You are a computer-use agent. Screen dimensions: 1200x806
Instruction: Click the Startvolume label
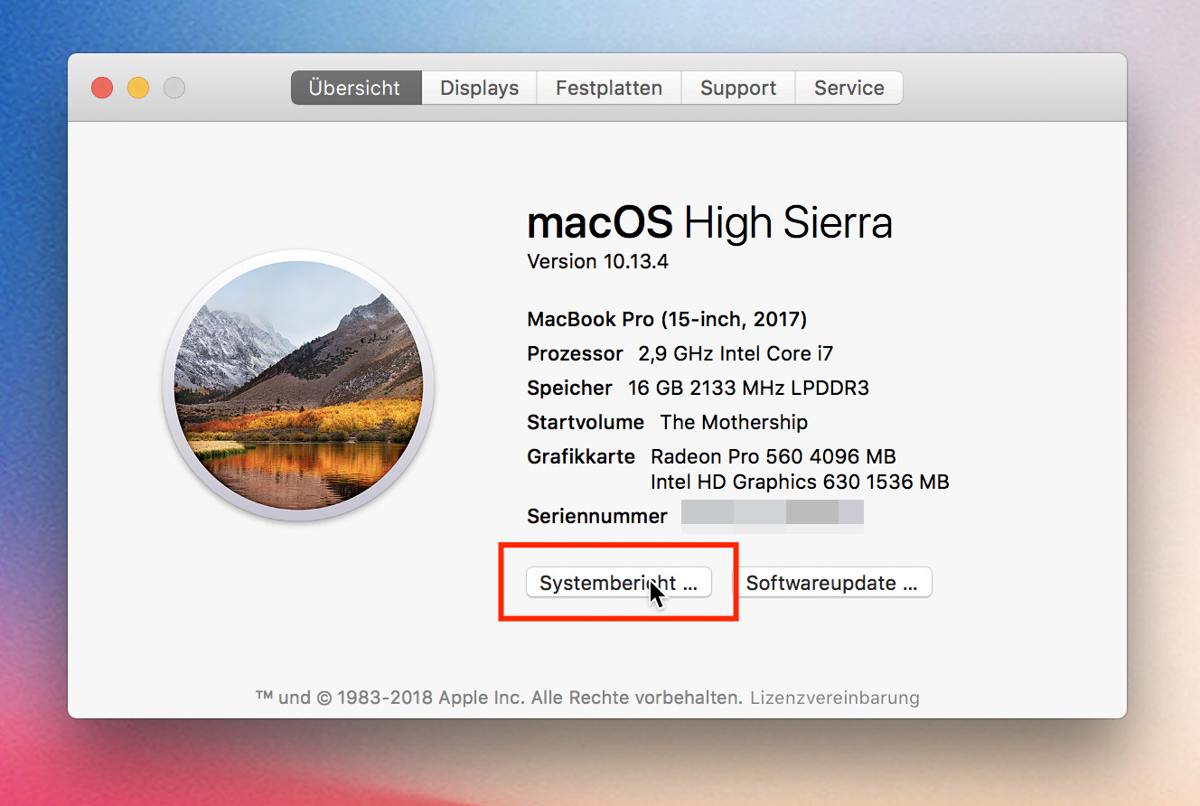click(586, 422)
